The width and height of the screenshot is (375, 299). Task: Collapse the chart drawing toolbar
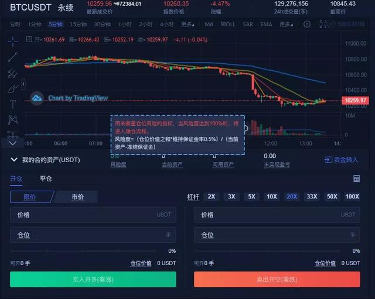[x=23, y=84]
